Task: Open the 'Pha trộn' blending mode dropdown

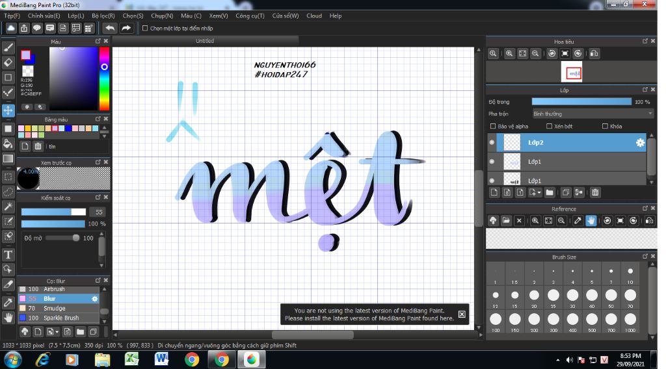Action: tap(593, 114)
